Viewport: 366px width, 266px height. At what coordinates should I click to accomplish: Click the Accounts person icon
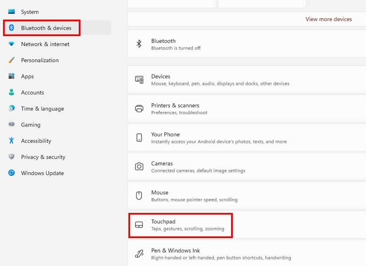11,92
